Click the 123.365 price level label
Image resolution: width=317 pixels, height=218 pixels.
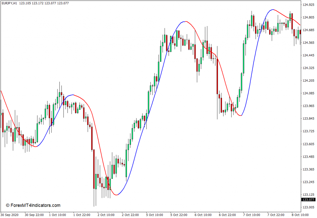click(308, 169)
